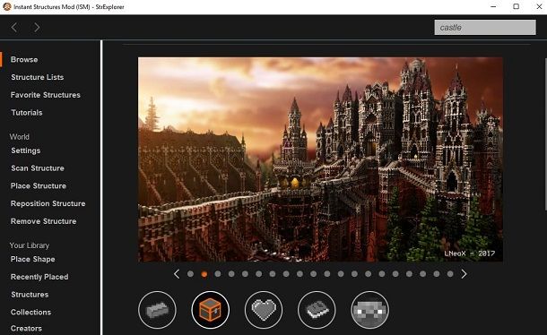This screenshot has height=335, width=547.
Task: Select the first carousel dot
Action: pyautogui.click(x=190, y=274)
